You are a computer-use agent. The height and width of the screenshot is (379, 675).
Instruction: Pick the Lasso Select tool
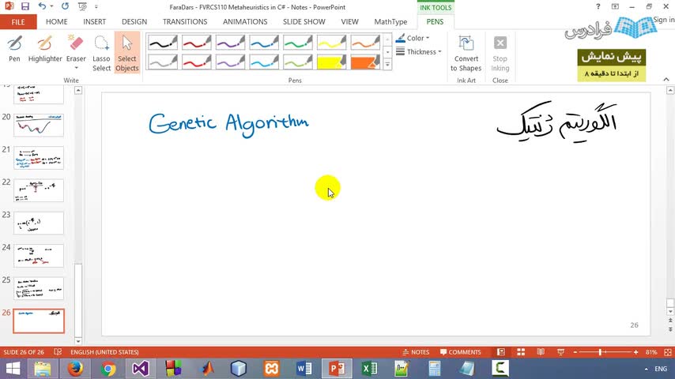click(102, 54)
